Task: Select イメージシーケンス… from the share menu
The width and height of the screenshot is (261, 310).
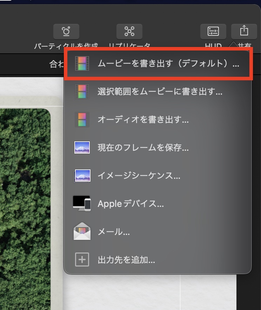Action: tap(158, 176)
